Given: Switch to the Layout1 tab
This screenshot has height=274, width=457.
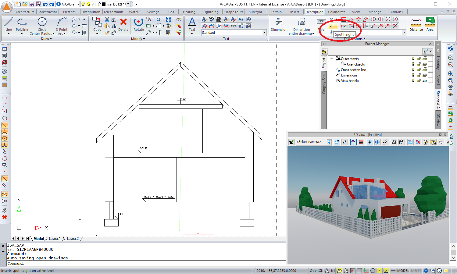Looking at the screenshot, I should 55,238.
